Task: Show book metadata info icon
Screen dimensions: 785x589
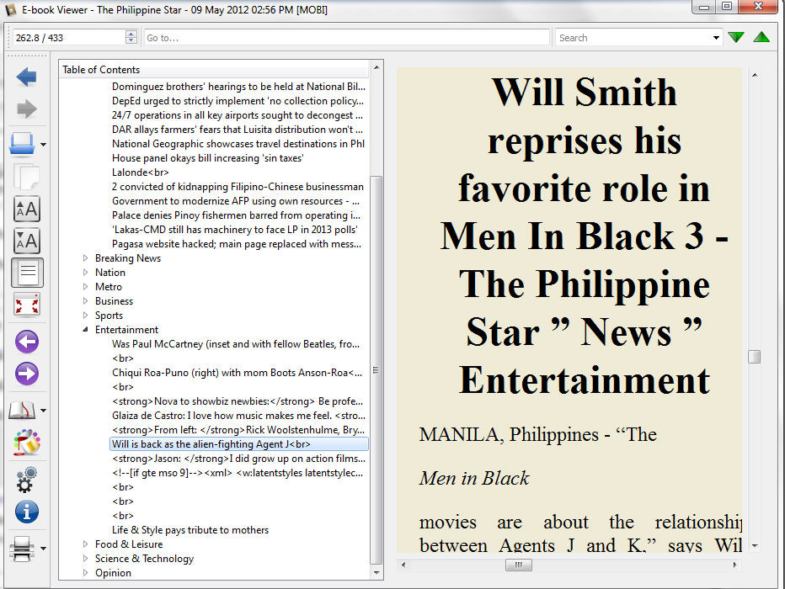Action: pyautogui.click(x=27, y=512)
